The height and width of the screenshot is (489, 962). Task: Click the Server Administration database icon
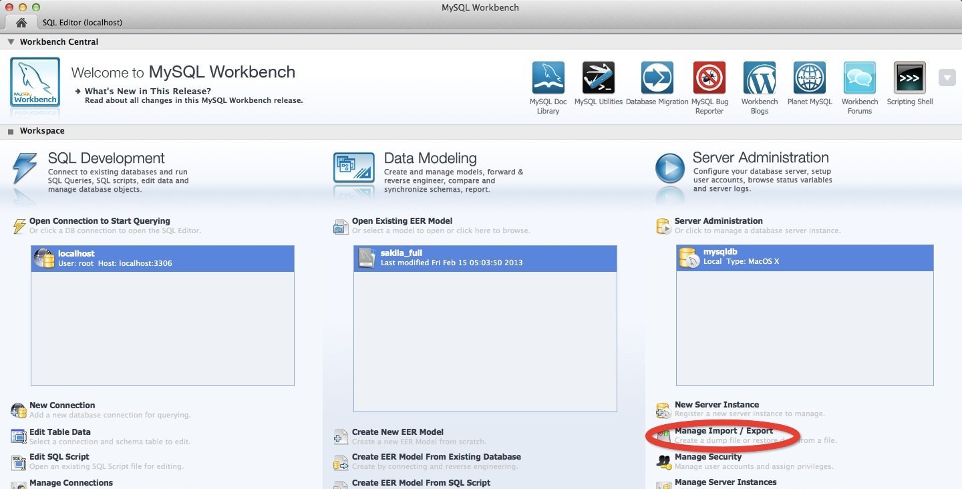(663, 226)
